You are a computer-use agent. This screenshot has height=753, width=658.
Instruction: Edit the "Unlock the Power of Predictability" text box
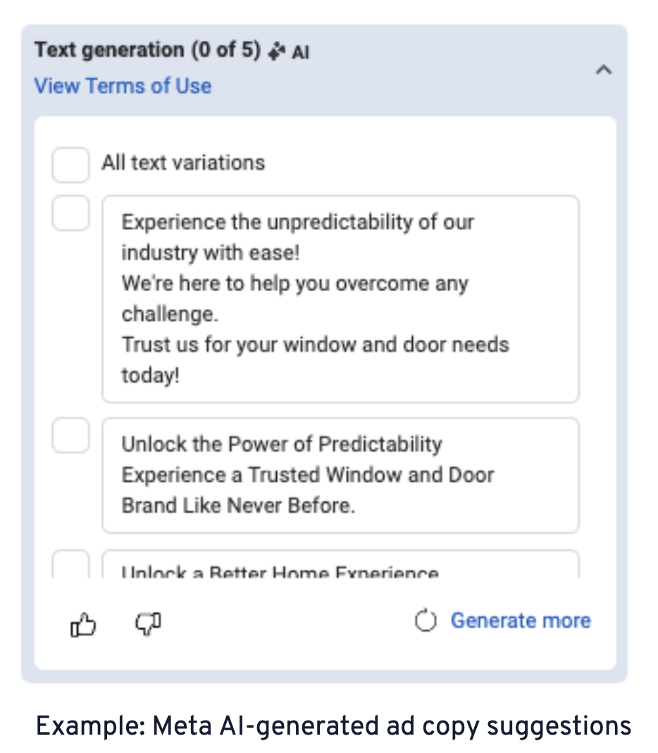pyautogui.click(x=340, y=475)
